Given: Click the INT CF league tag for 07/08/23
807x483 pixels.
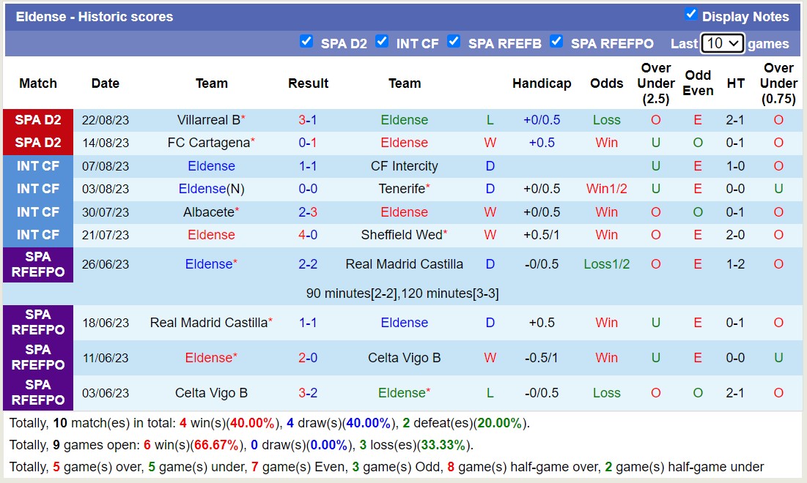Looking at the screenshot, I should coord(38,166).
